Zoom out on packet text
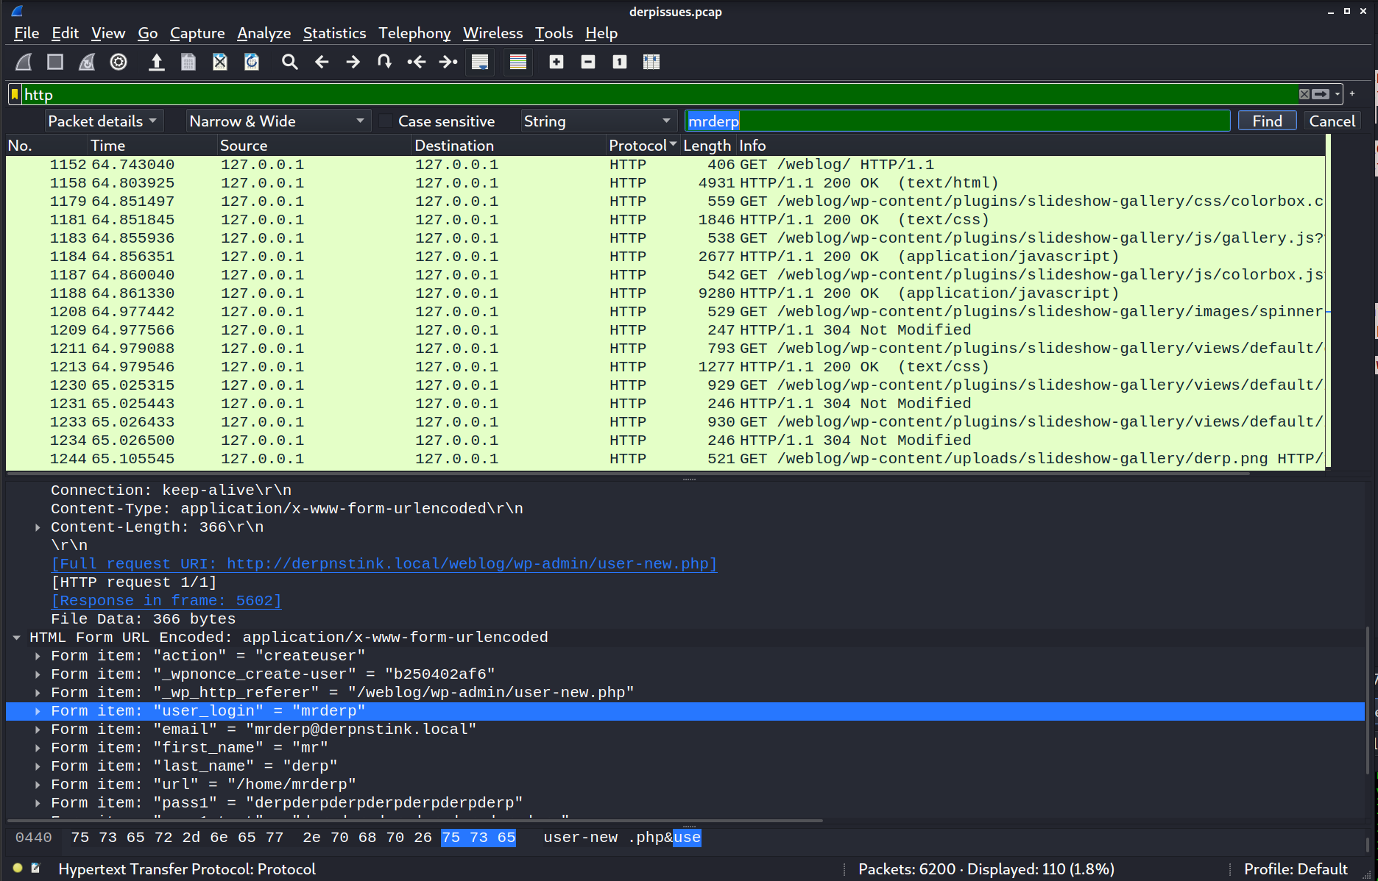 click(588, 63)
